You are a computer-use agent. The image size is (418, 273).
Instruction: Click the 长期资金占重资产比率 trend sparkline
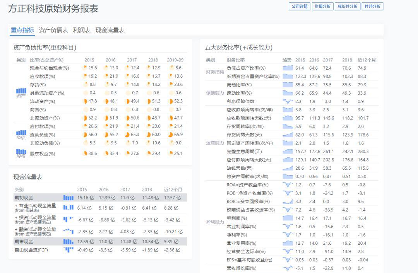[x=288, y=76]
